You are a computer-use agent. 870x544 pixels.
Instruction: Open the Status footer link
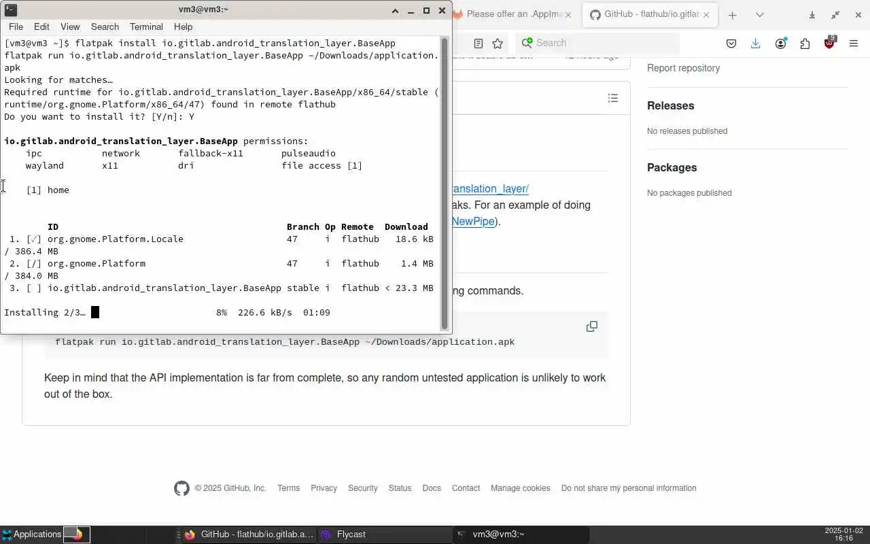[400, 488]
